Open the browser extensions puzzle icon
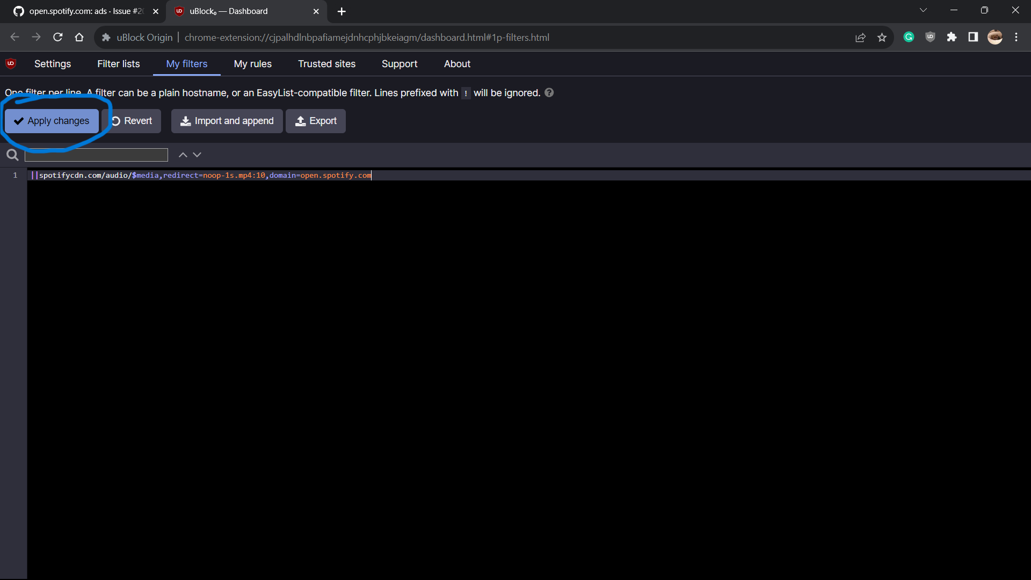This screenshot has width=1031, height=580. click(952, 37)
